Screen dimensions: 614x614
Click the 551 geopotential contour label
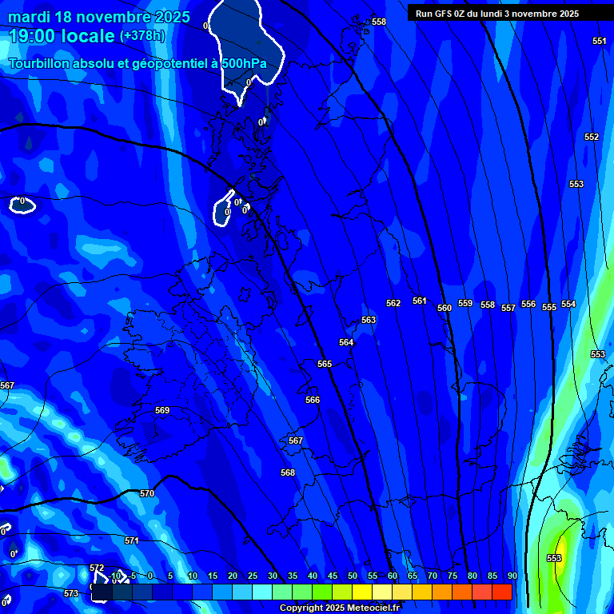coord(599,41)
